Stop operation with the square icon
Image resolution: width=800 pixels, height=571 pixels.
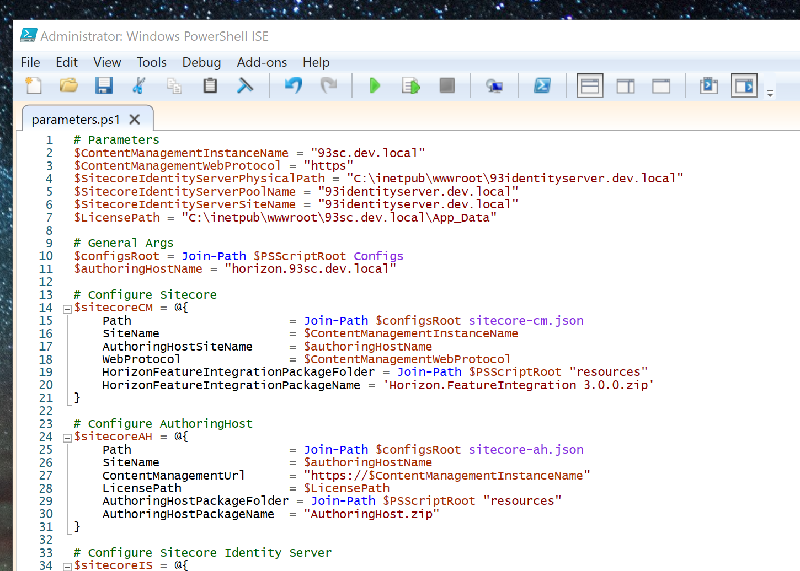tap(447, 85)
